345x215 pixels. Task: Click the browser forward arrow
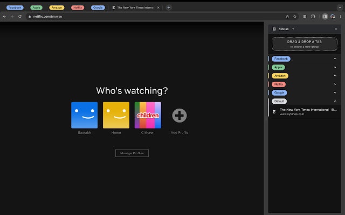point(12,17)
